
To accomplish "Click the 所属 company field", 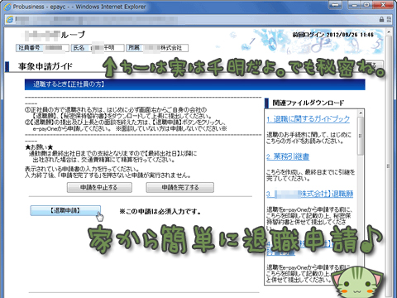I will (157, 48).
